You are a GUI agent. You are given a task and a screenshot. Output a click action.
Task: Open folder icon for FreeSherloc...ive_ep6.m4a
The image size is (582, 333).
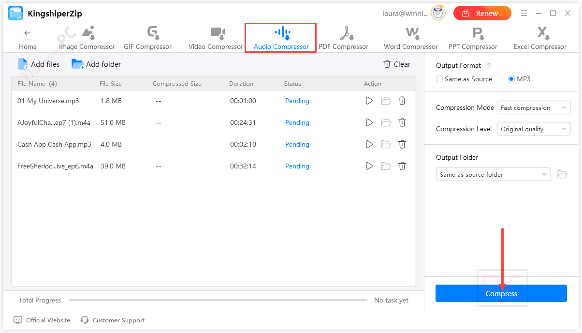point(386,166)
